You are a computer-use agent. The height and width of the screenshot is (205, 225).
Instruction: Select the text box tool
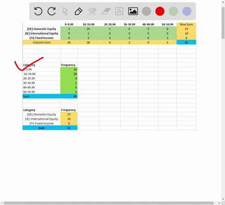[119, 11]
